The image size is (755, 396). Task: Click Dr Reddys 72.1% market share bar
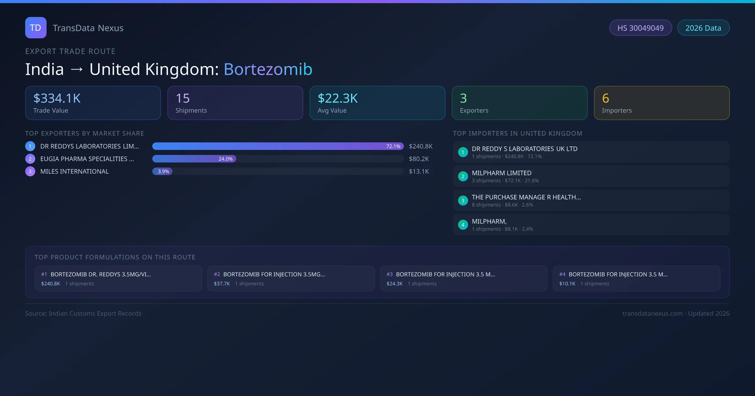(277, 146)
